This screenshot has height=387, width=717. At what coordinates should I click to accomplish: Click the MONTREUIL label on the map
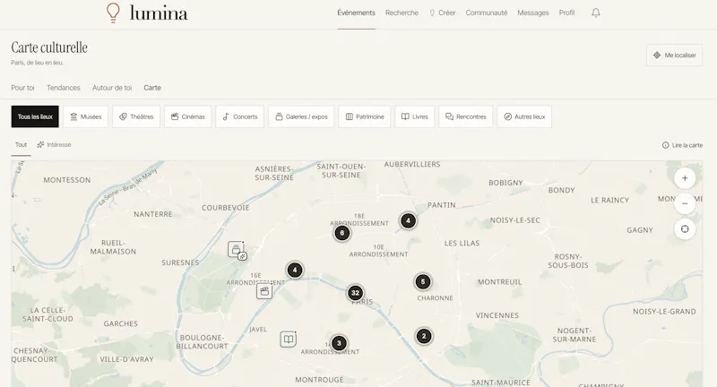click(x=499, y=282)
